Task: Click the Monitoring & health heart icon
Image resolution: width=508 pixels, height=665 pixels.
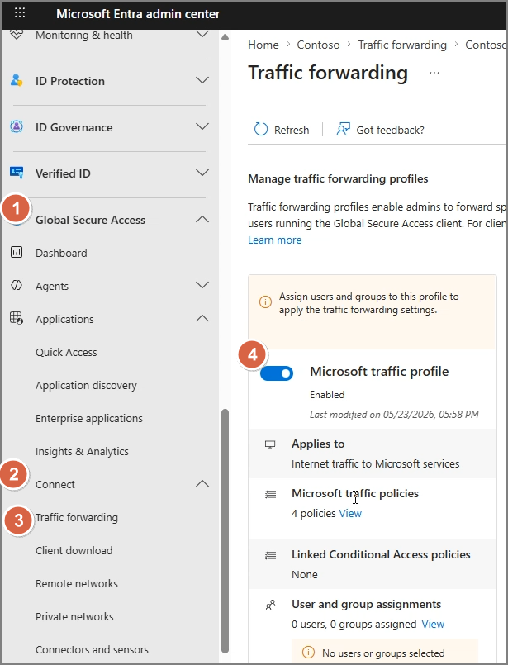Action: [17, 35]
